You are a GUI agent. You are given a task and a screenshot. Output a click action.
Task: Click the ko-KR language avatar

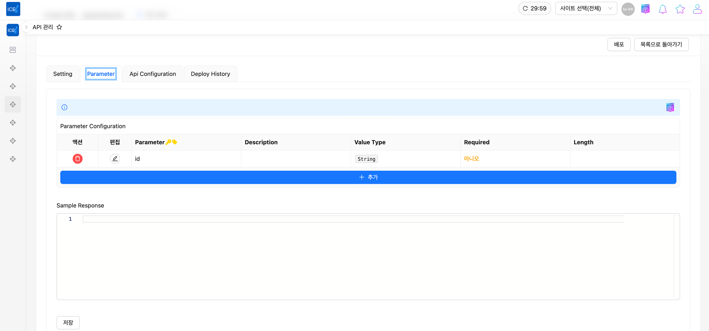628,9
